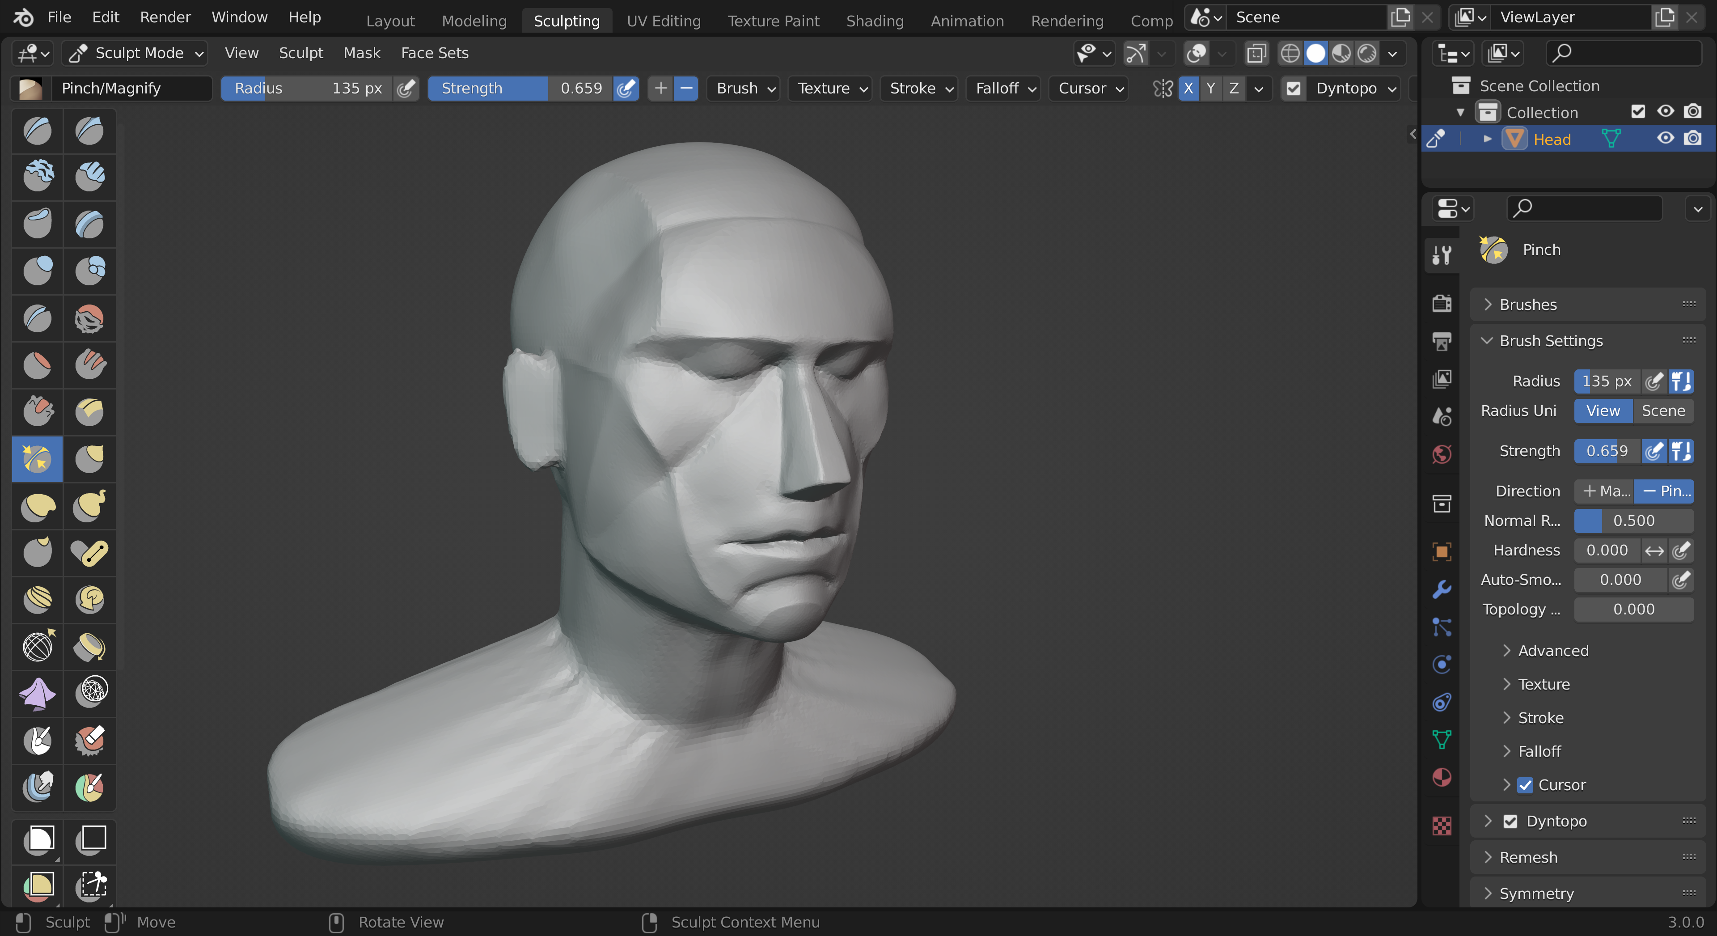
Task: Select the Clay Strips brush tool
Action: (89, 177)
